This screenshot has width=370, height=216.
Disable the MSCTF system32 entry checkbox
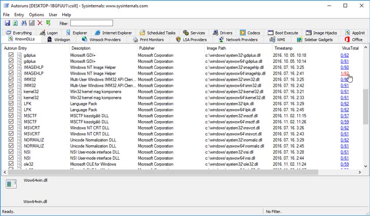(11, 116)
